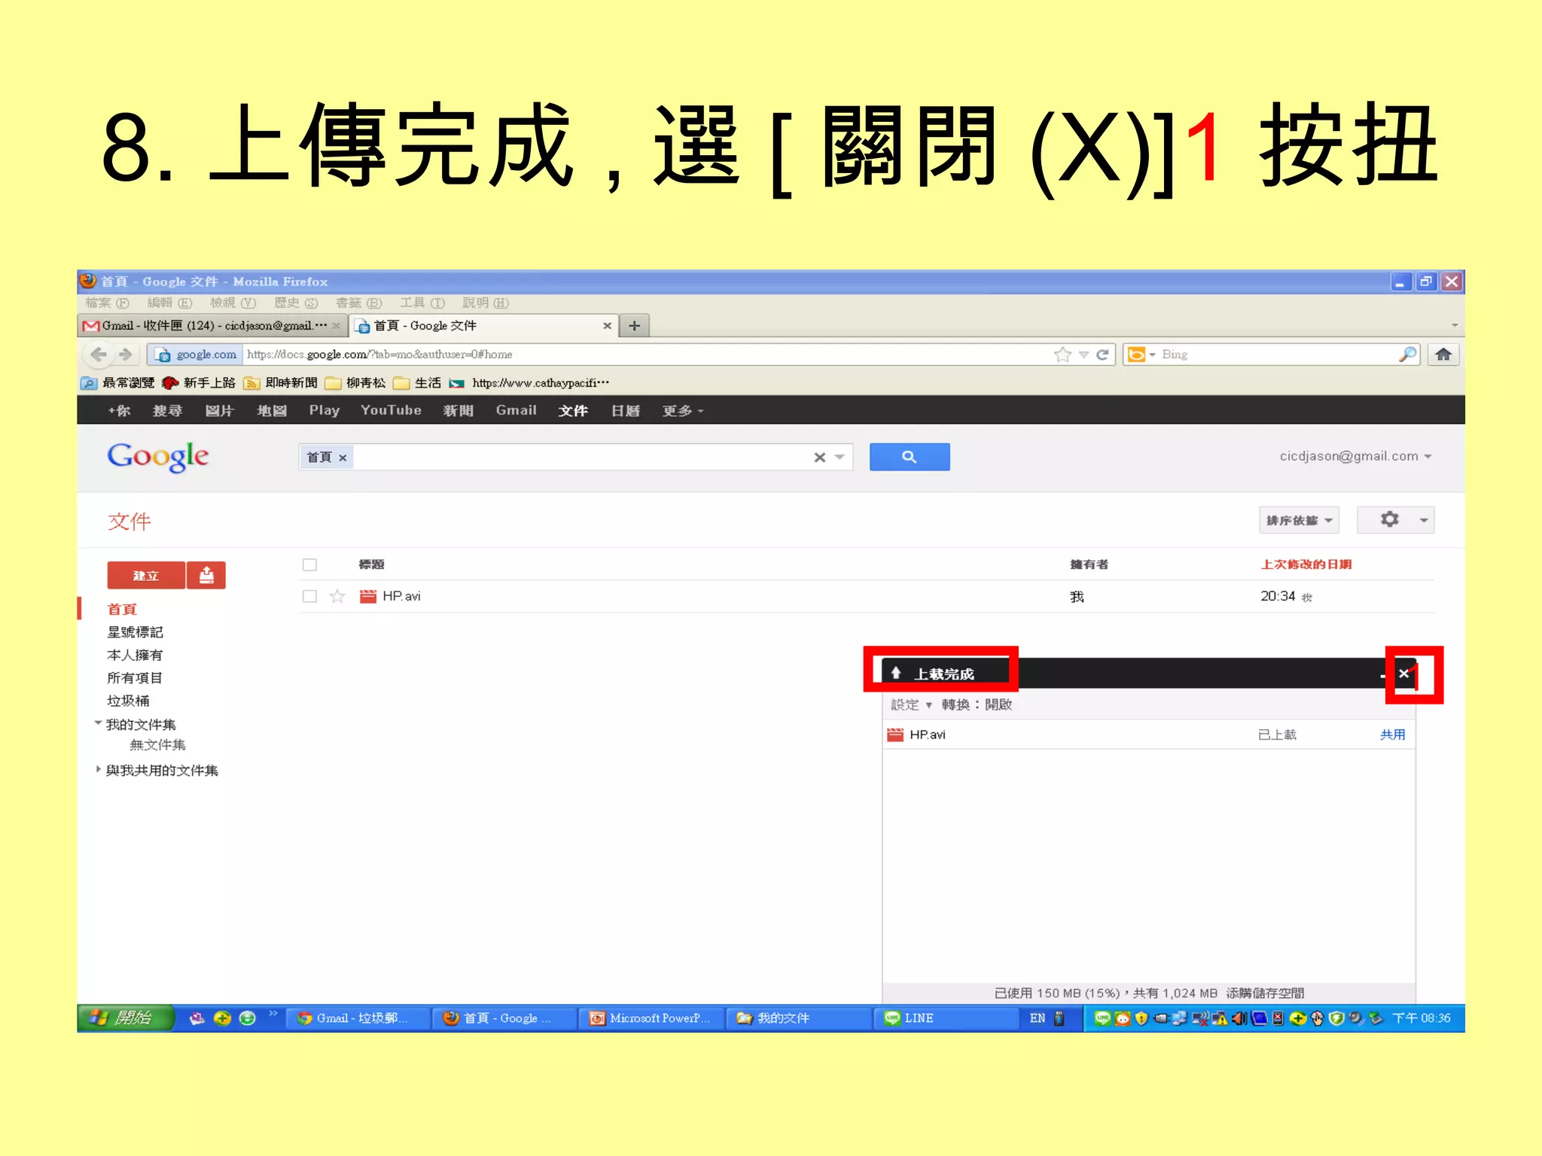Open the search options dropdown arrow
Screen dimensions: 1542x1156
tap(840, 458)
